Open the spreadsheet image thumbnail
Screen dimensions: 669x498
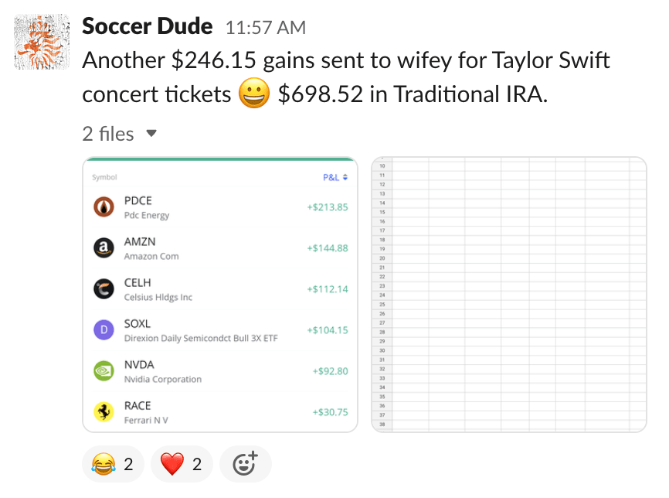click(x=509, y=295)
